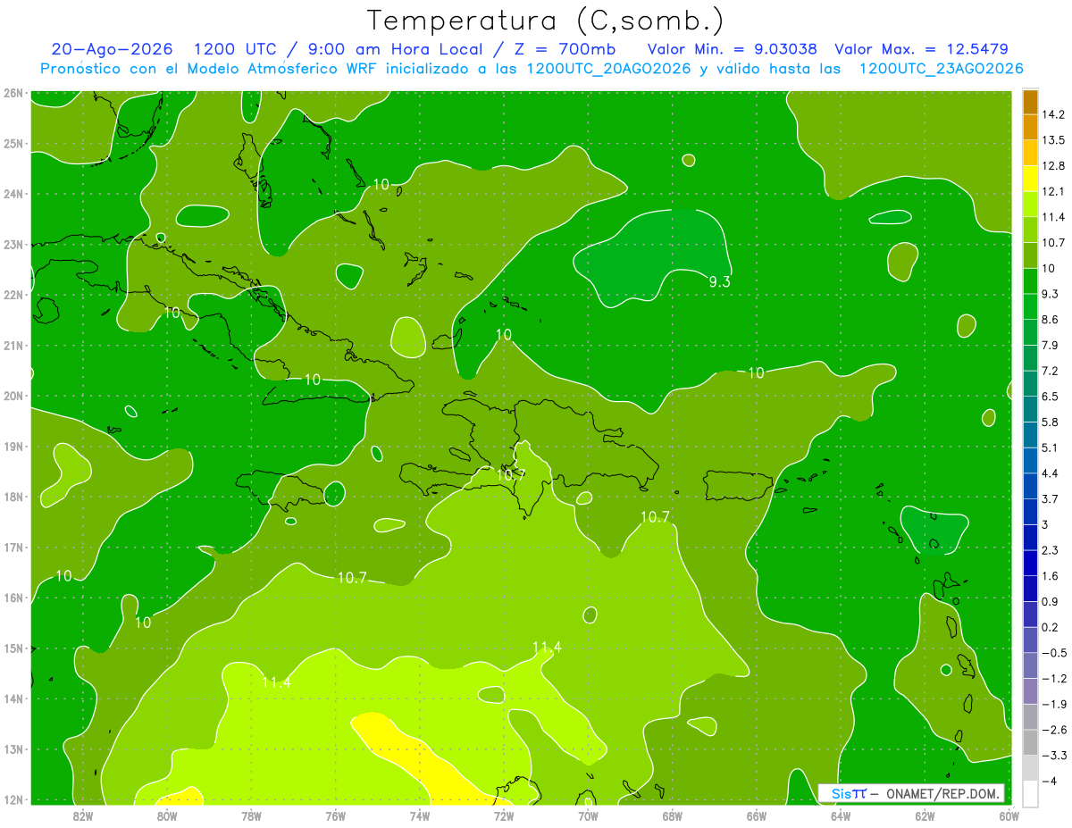Click the "62W" longitude axis label

925,815
